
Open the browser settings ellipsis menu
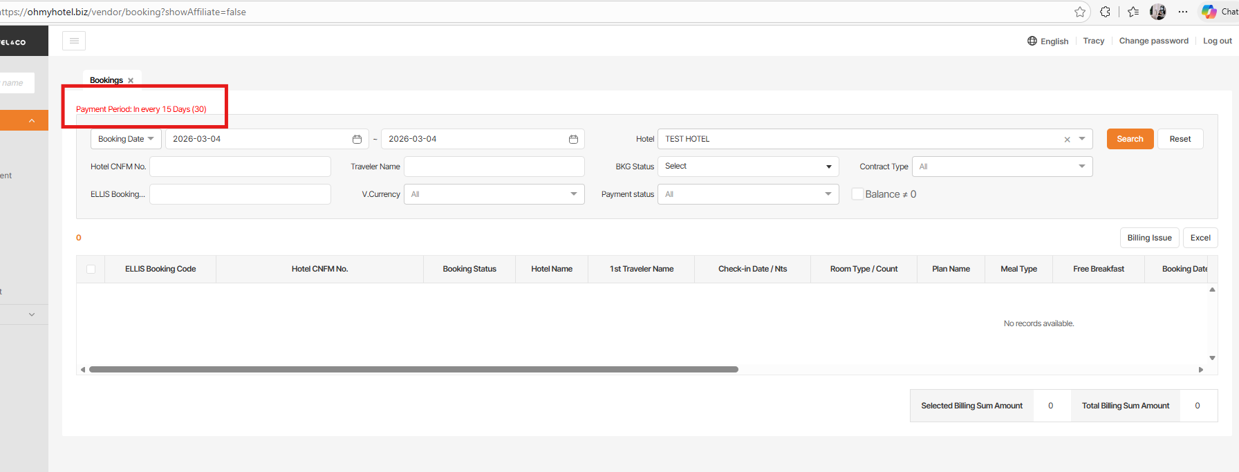pos(1183,12)
